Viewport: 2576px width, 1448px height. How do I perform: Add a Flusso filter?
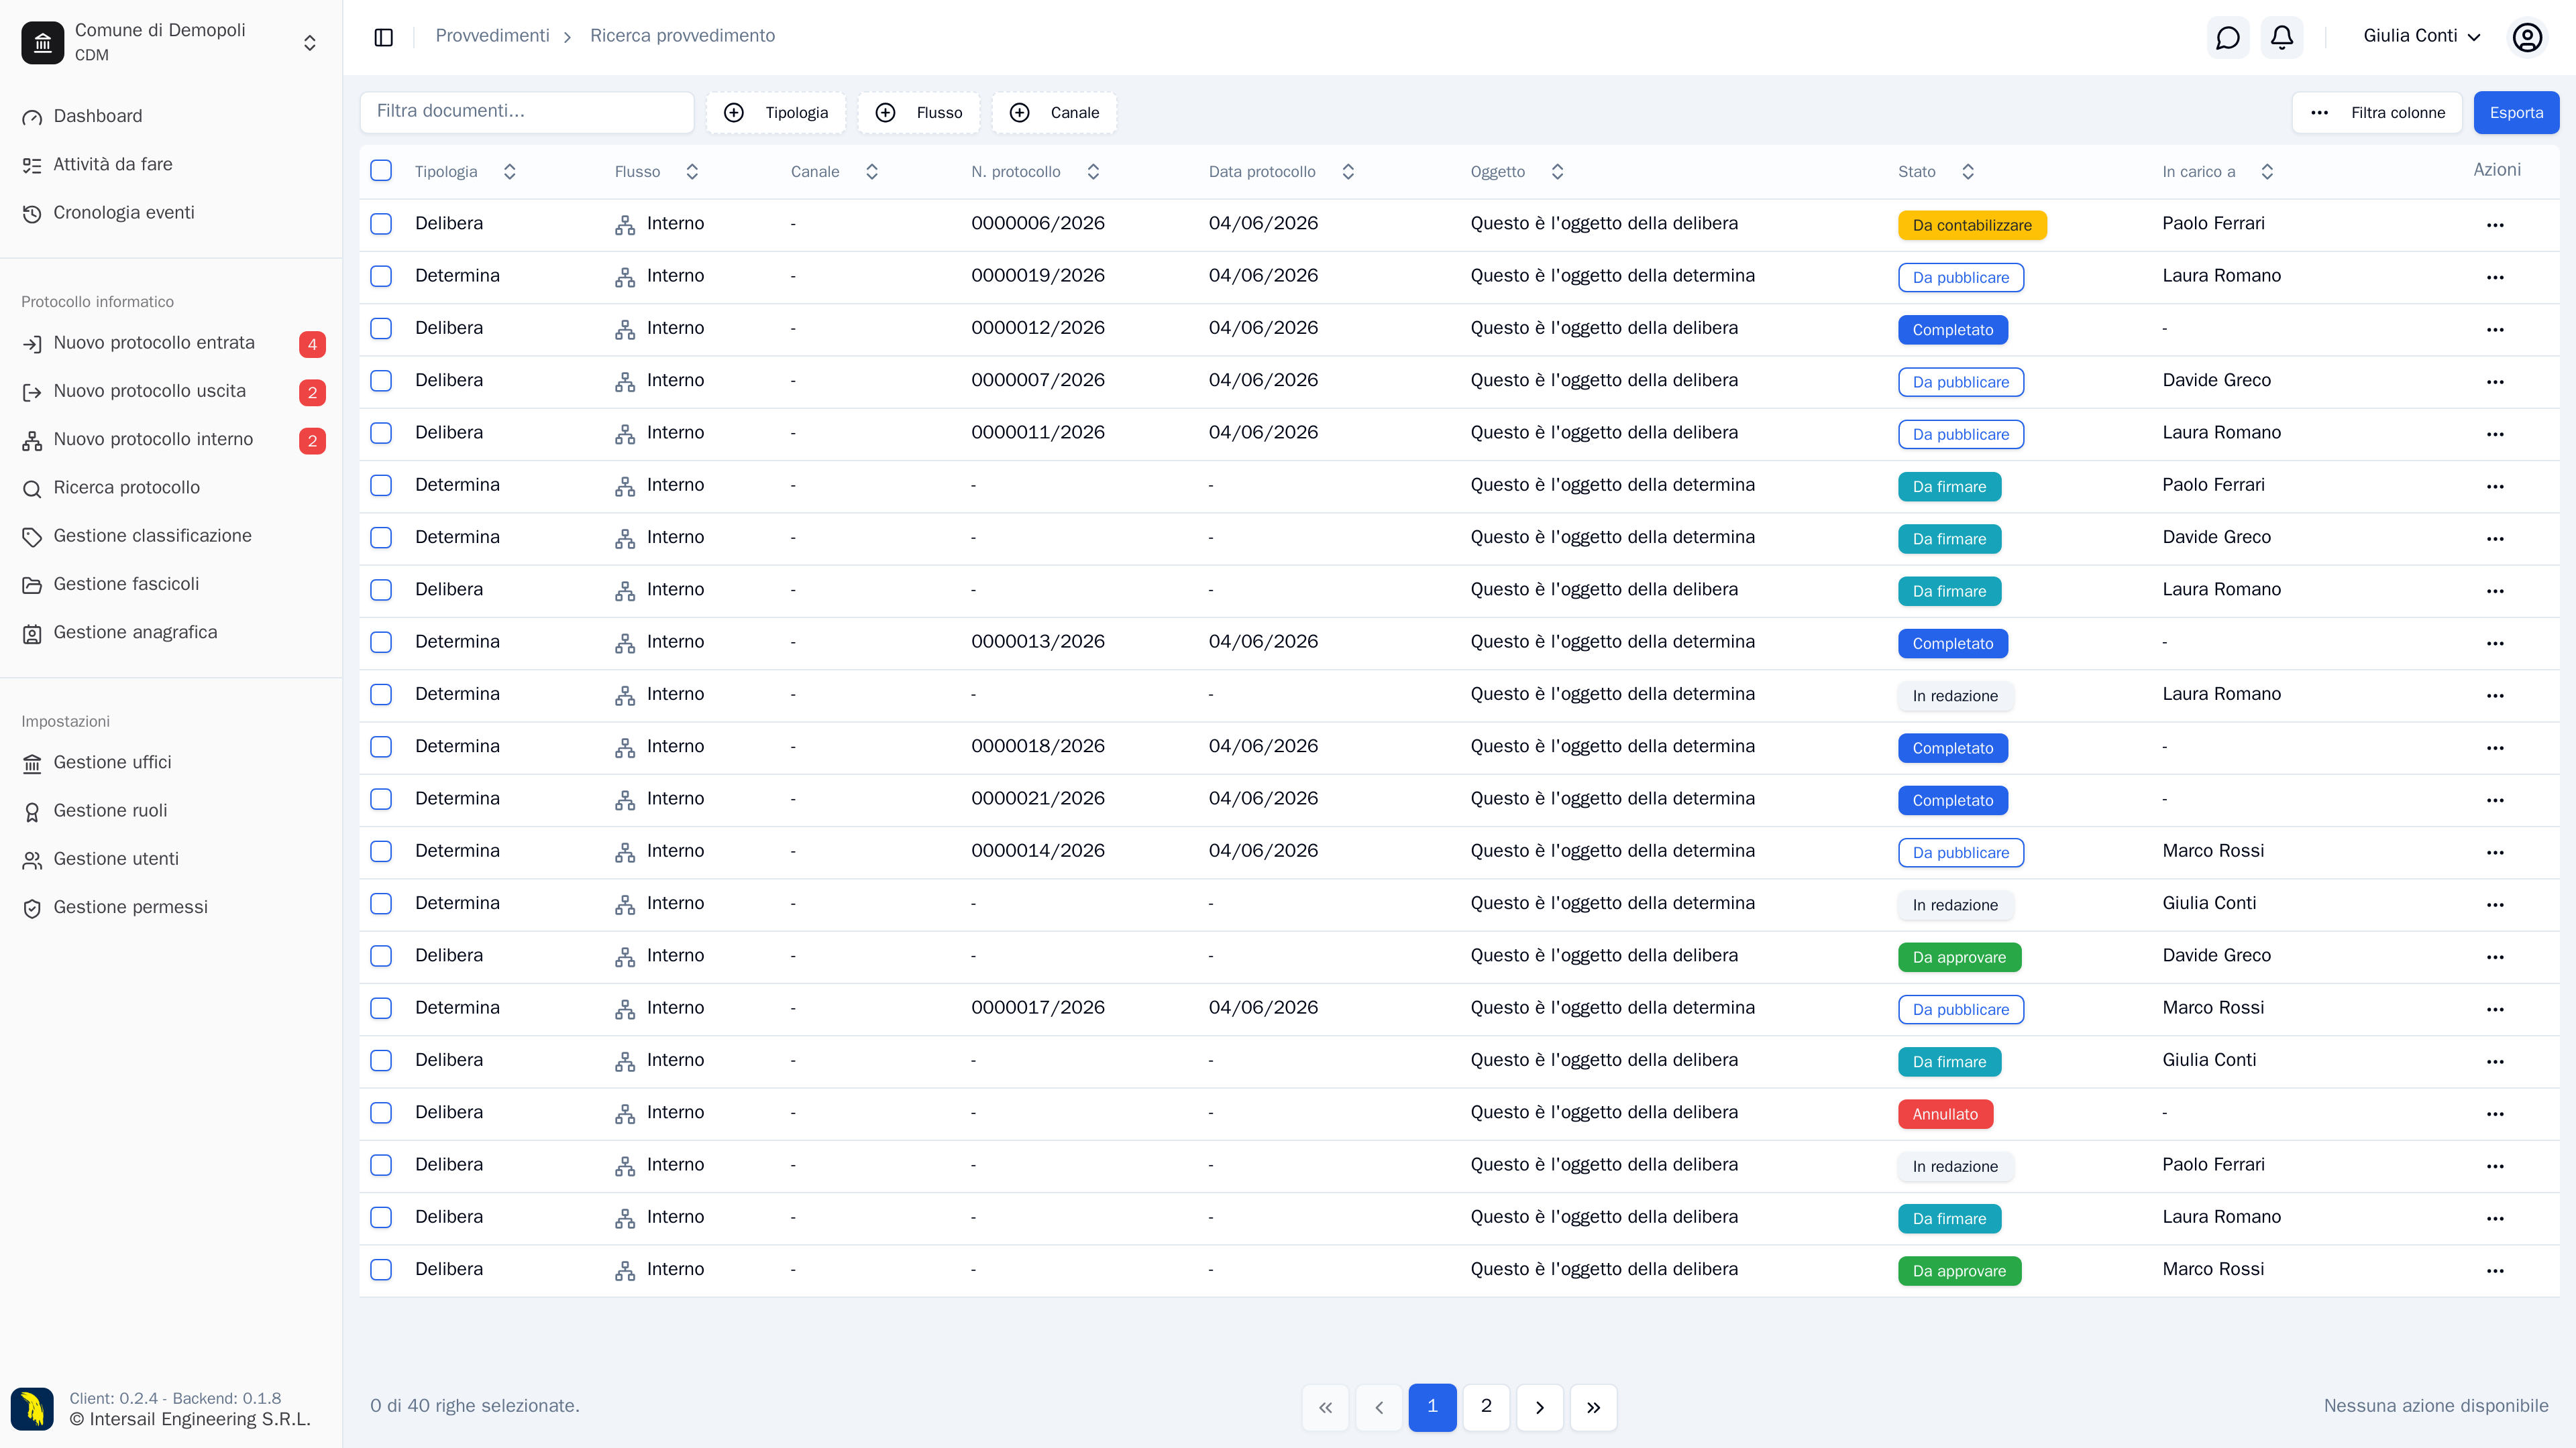[919, 113]
